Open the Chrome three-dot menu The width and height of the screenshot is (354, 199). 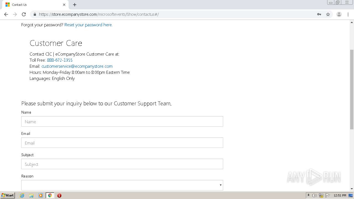[x=348, y=14]
